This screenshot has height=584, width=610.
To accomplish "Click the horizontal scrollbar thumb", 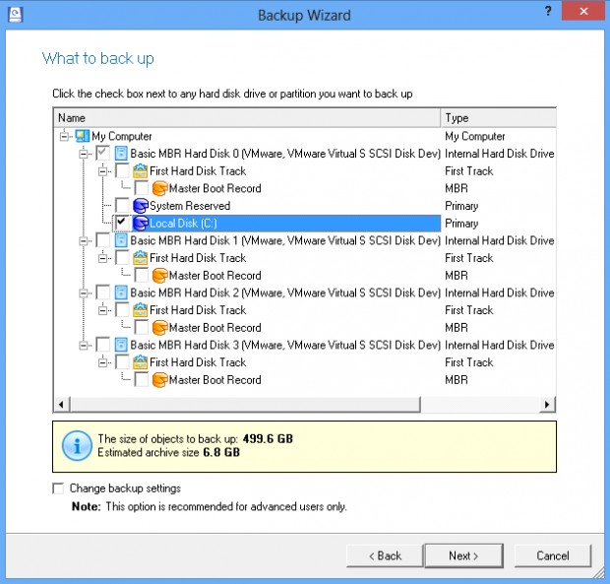I will click(245, 405).
